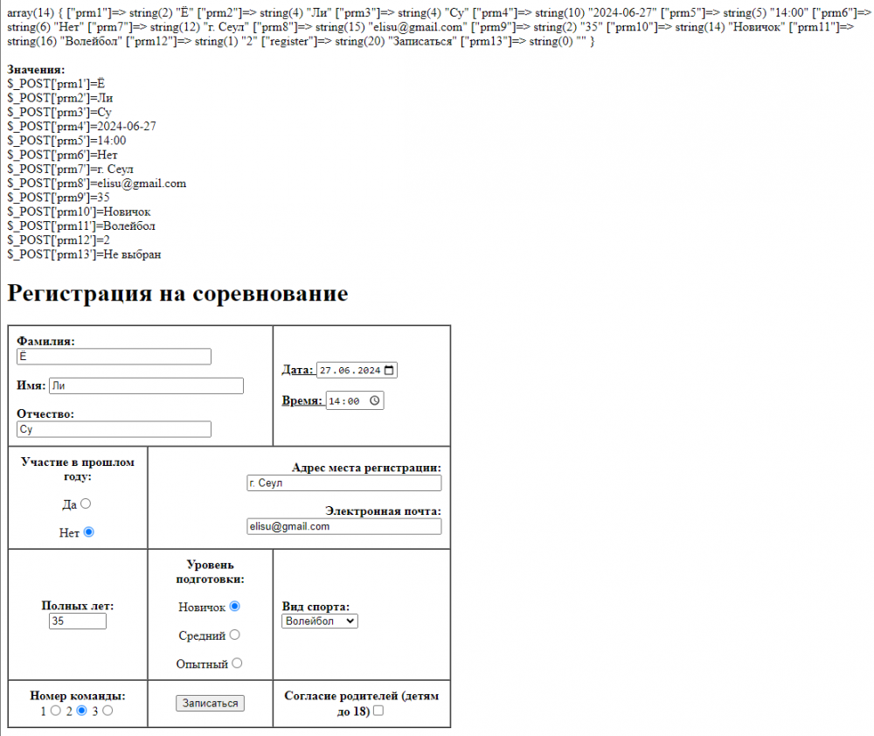The height and width of the screenshot is (736, 874).
Task: Select team number 1
Action: point(55,711)
